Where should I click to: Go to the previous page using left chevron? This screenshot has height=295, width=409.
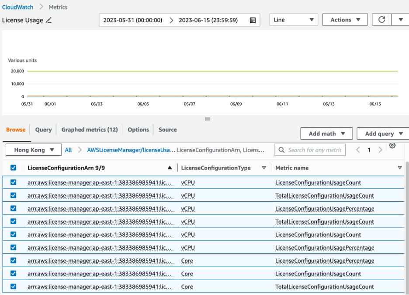click(x=358, y=150)
